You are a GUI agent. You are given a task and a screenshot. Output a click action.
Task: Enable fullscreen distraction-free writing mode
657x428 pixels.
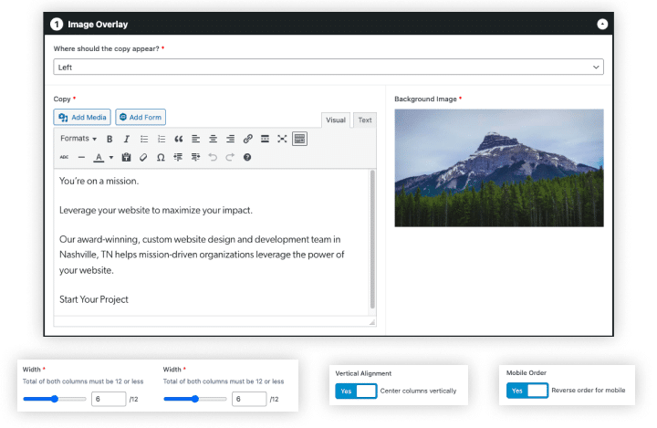[282, 139]
